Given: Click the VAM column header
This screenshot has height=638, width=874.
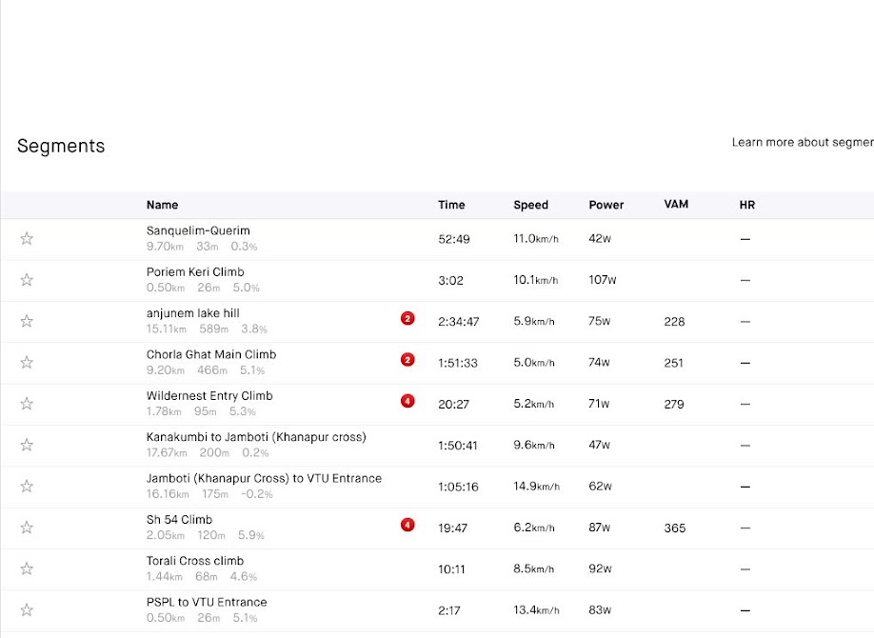Looking at the screenshot, I should (x=676, y=204).
